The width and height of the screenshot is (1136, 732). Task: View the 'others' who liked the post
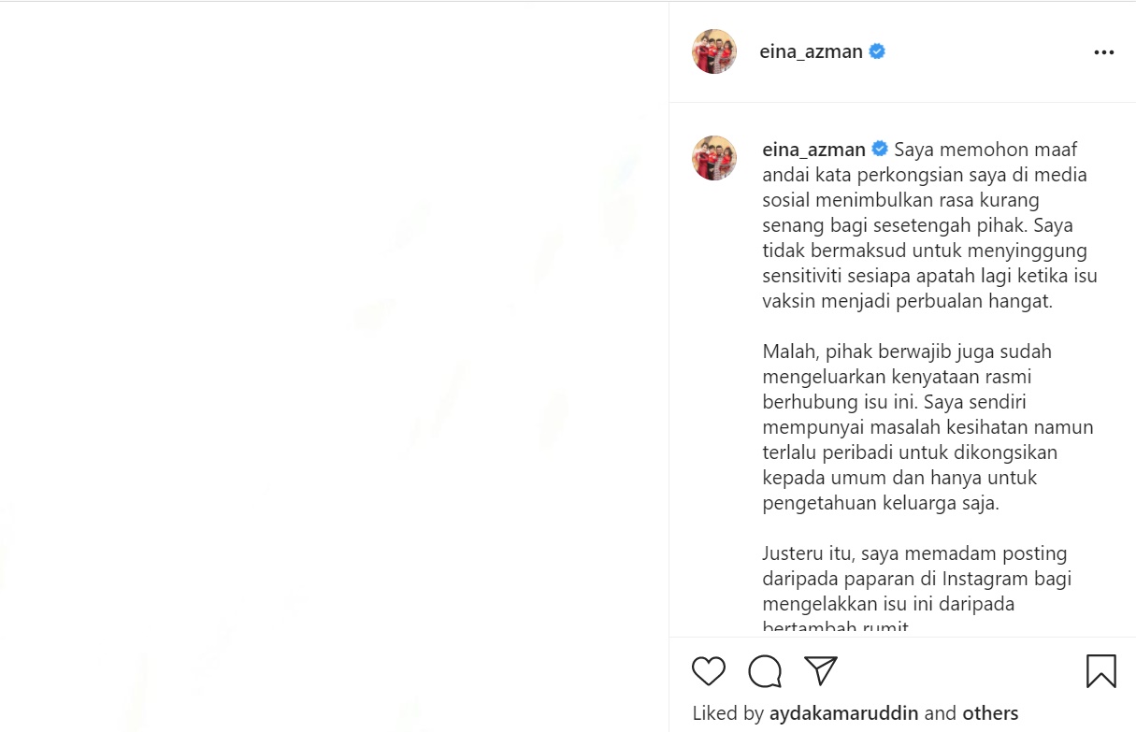(x=990, y=713)
